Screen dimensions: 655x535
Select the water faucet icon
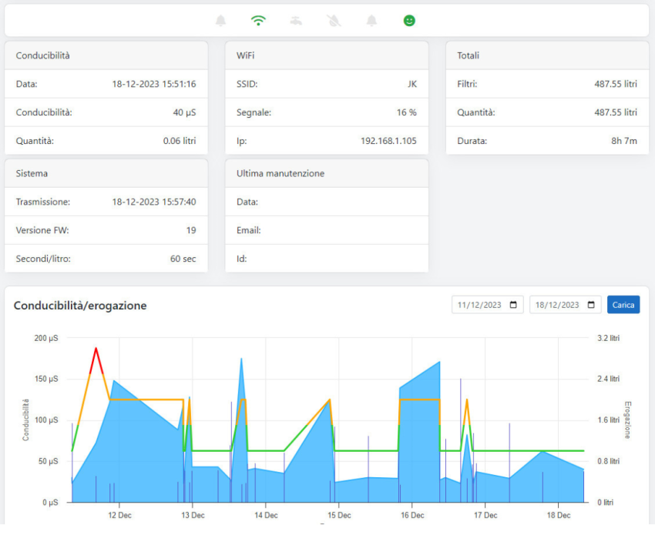pyautogui.click(x=296, y=21)
